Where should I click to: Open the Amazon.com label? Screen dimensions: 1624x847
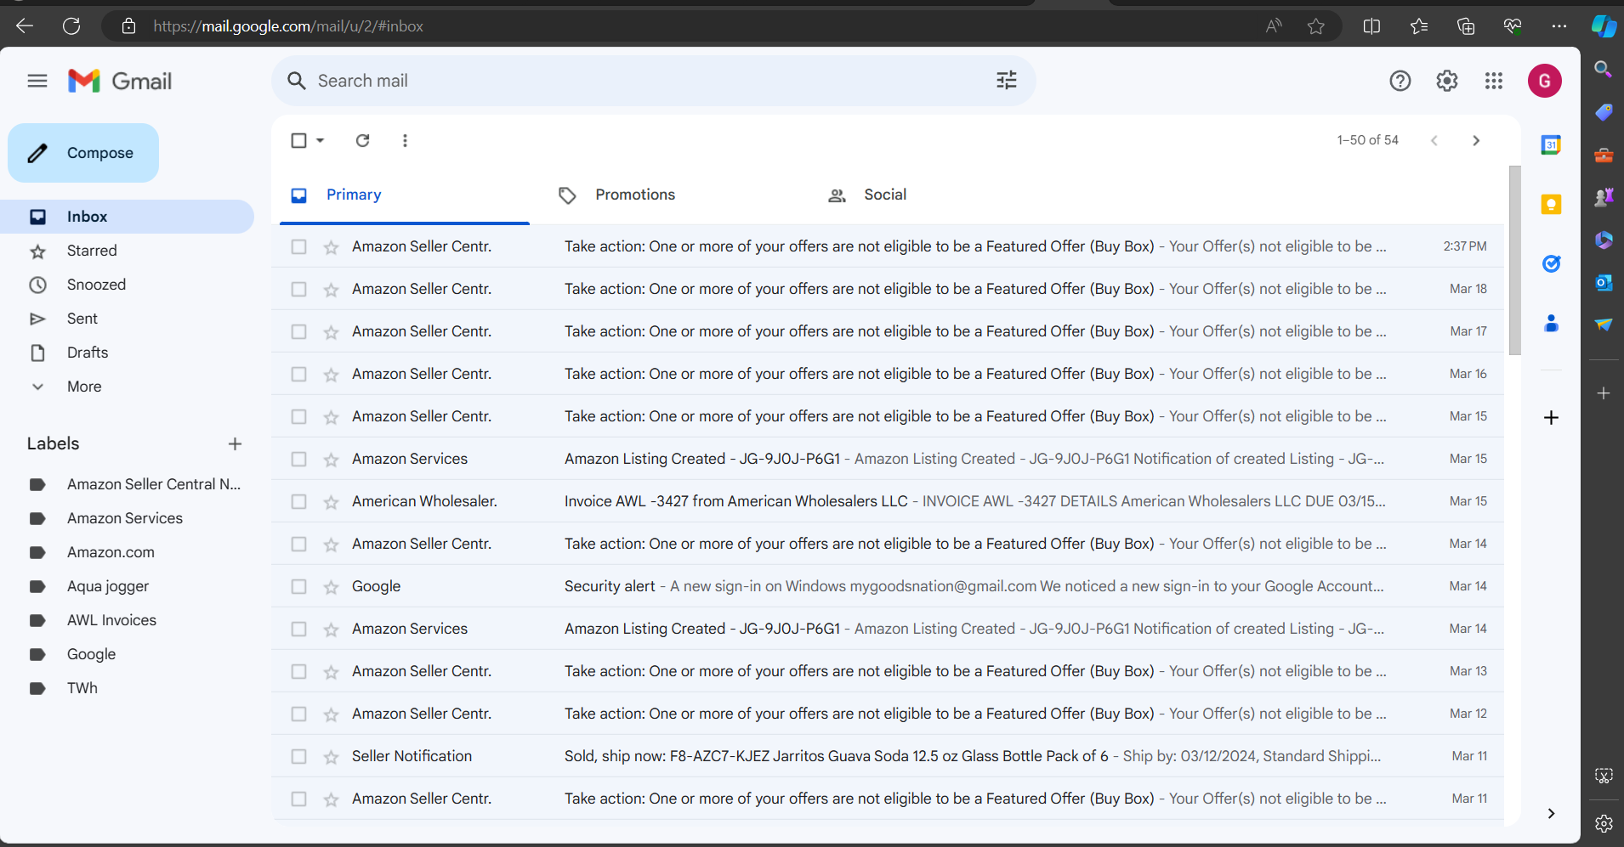[x=127, y=552]
